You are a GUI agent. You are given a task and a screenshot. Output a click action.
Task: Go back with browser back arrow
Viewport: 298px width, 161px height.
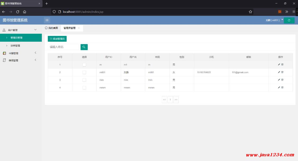click(4, 12)
